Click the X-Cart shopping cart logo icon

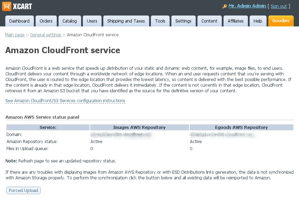pos(6,6)
